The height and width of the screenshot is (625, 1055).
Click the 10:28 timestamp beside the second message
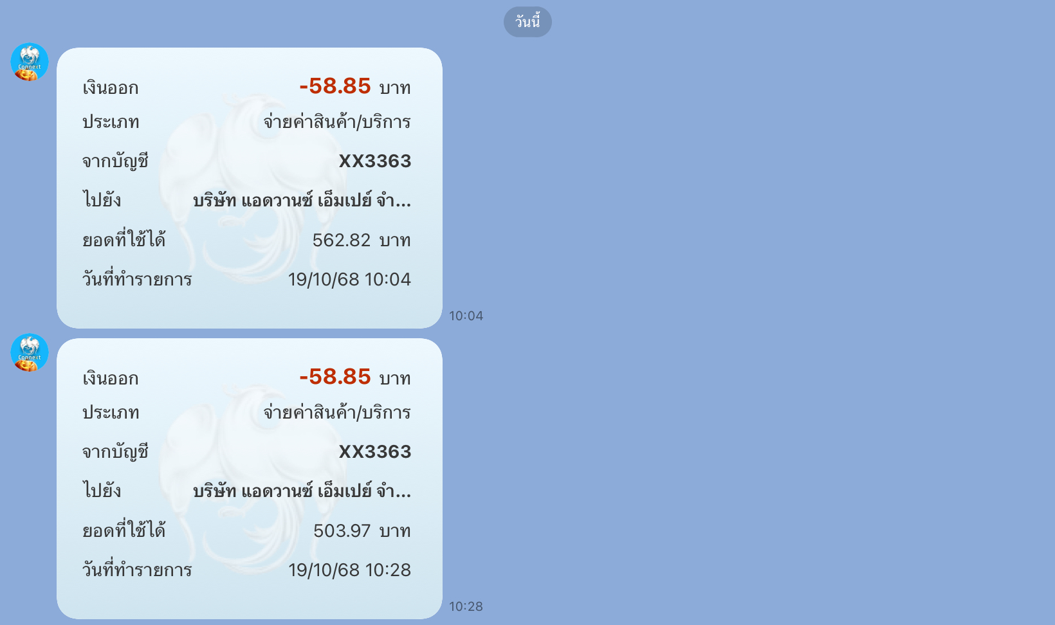[x=466, y=606]
